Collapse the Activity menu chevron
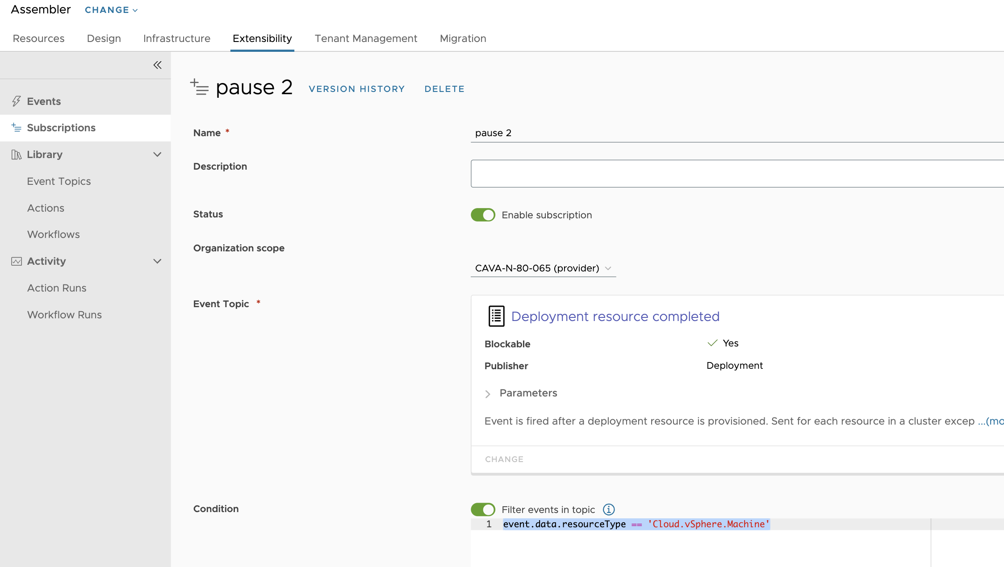Image resolution: width=1004 pixels, height=567 pixels. tap(157, 261)
